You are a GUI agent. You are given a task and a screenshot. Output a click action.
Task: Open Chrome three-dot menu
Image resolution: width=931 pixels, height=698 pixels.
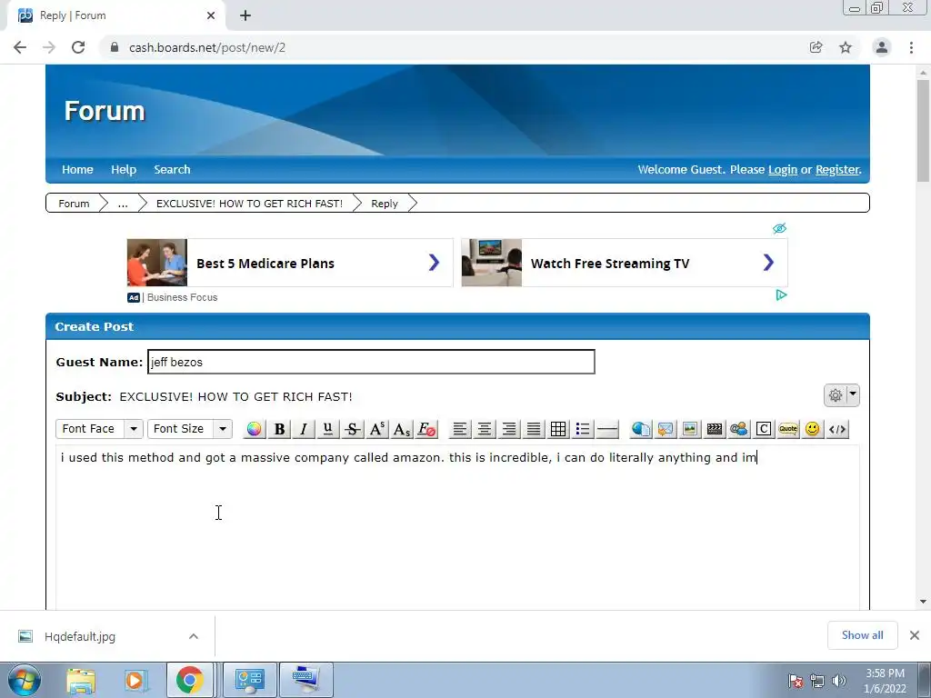click(911, 47)
